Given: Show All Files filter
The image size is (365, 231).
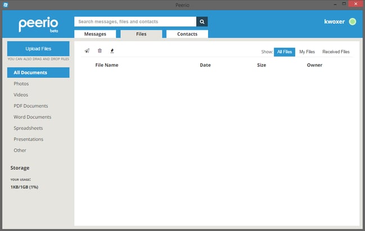Looking at the screenshot, I should (284, 52).
